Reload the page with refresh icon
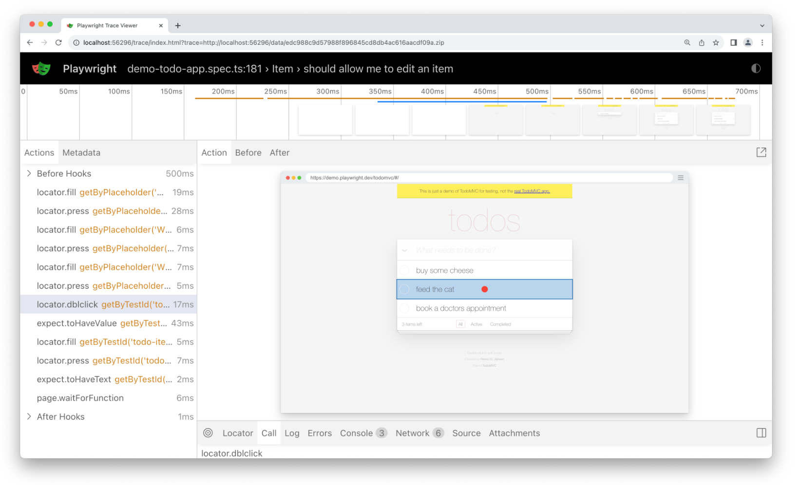The height and width of the screenshot is (485, 799). pyautogui.click(x=58, y=42)
